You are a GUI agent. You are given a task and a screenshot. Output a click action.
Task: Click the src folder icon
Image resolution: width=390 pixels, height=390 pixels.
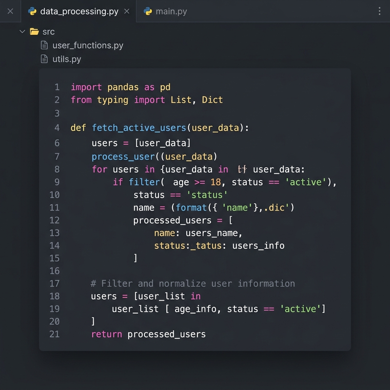point(34,32)
